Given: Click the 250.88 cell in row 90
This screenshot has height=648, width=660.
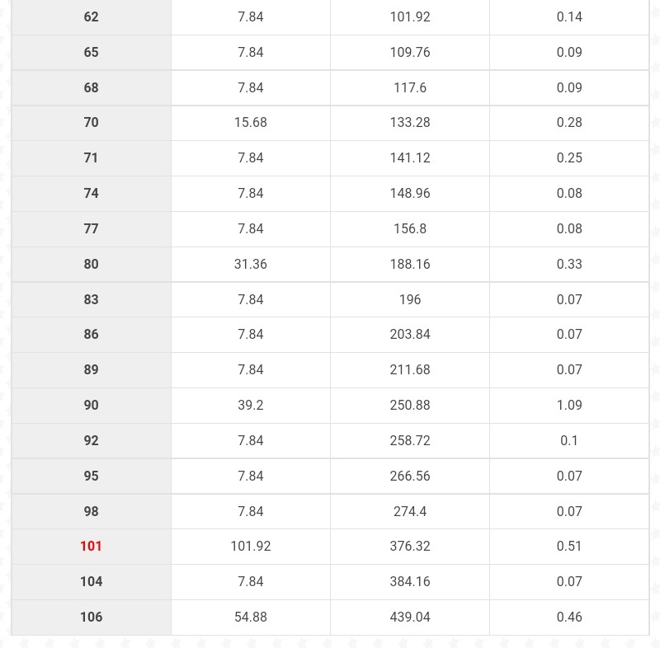Looking at the screenshot, I should [x=410, y=405].
